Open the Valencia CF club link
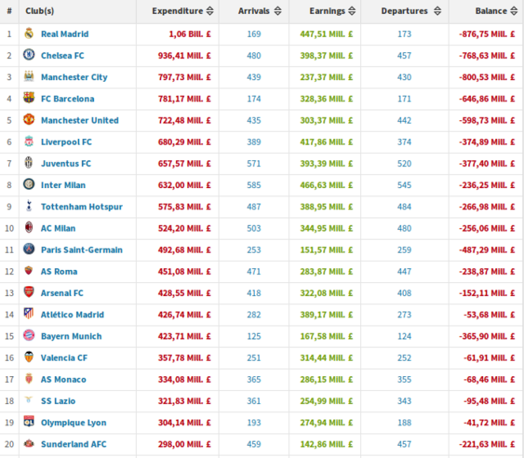524x458 pixels. [x=64, y=358]
